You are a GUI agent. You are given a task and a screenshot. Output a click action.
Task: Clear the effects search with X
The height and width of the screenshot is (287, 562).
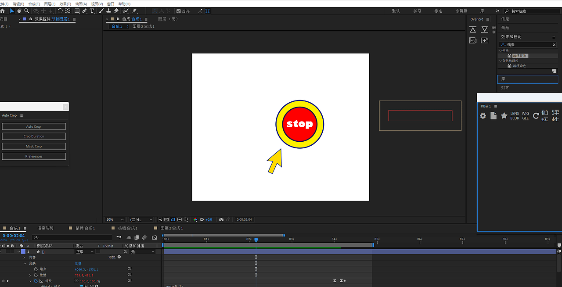(x=554, y=45)
